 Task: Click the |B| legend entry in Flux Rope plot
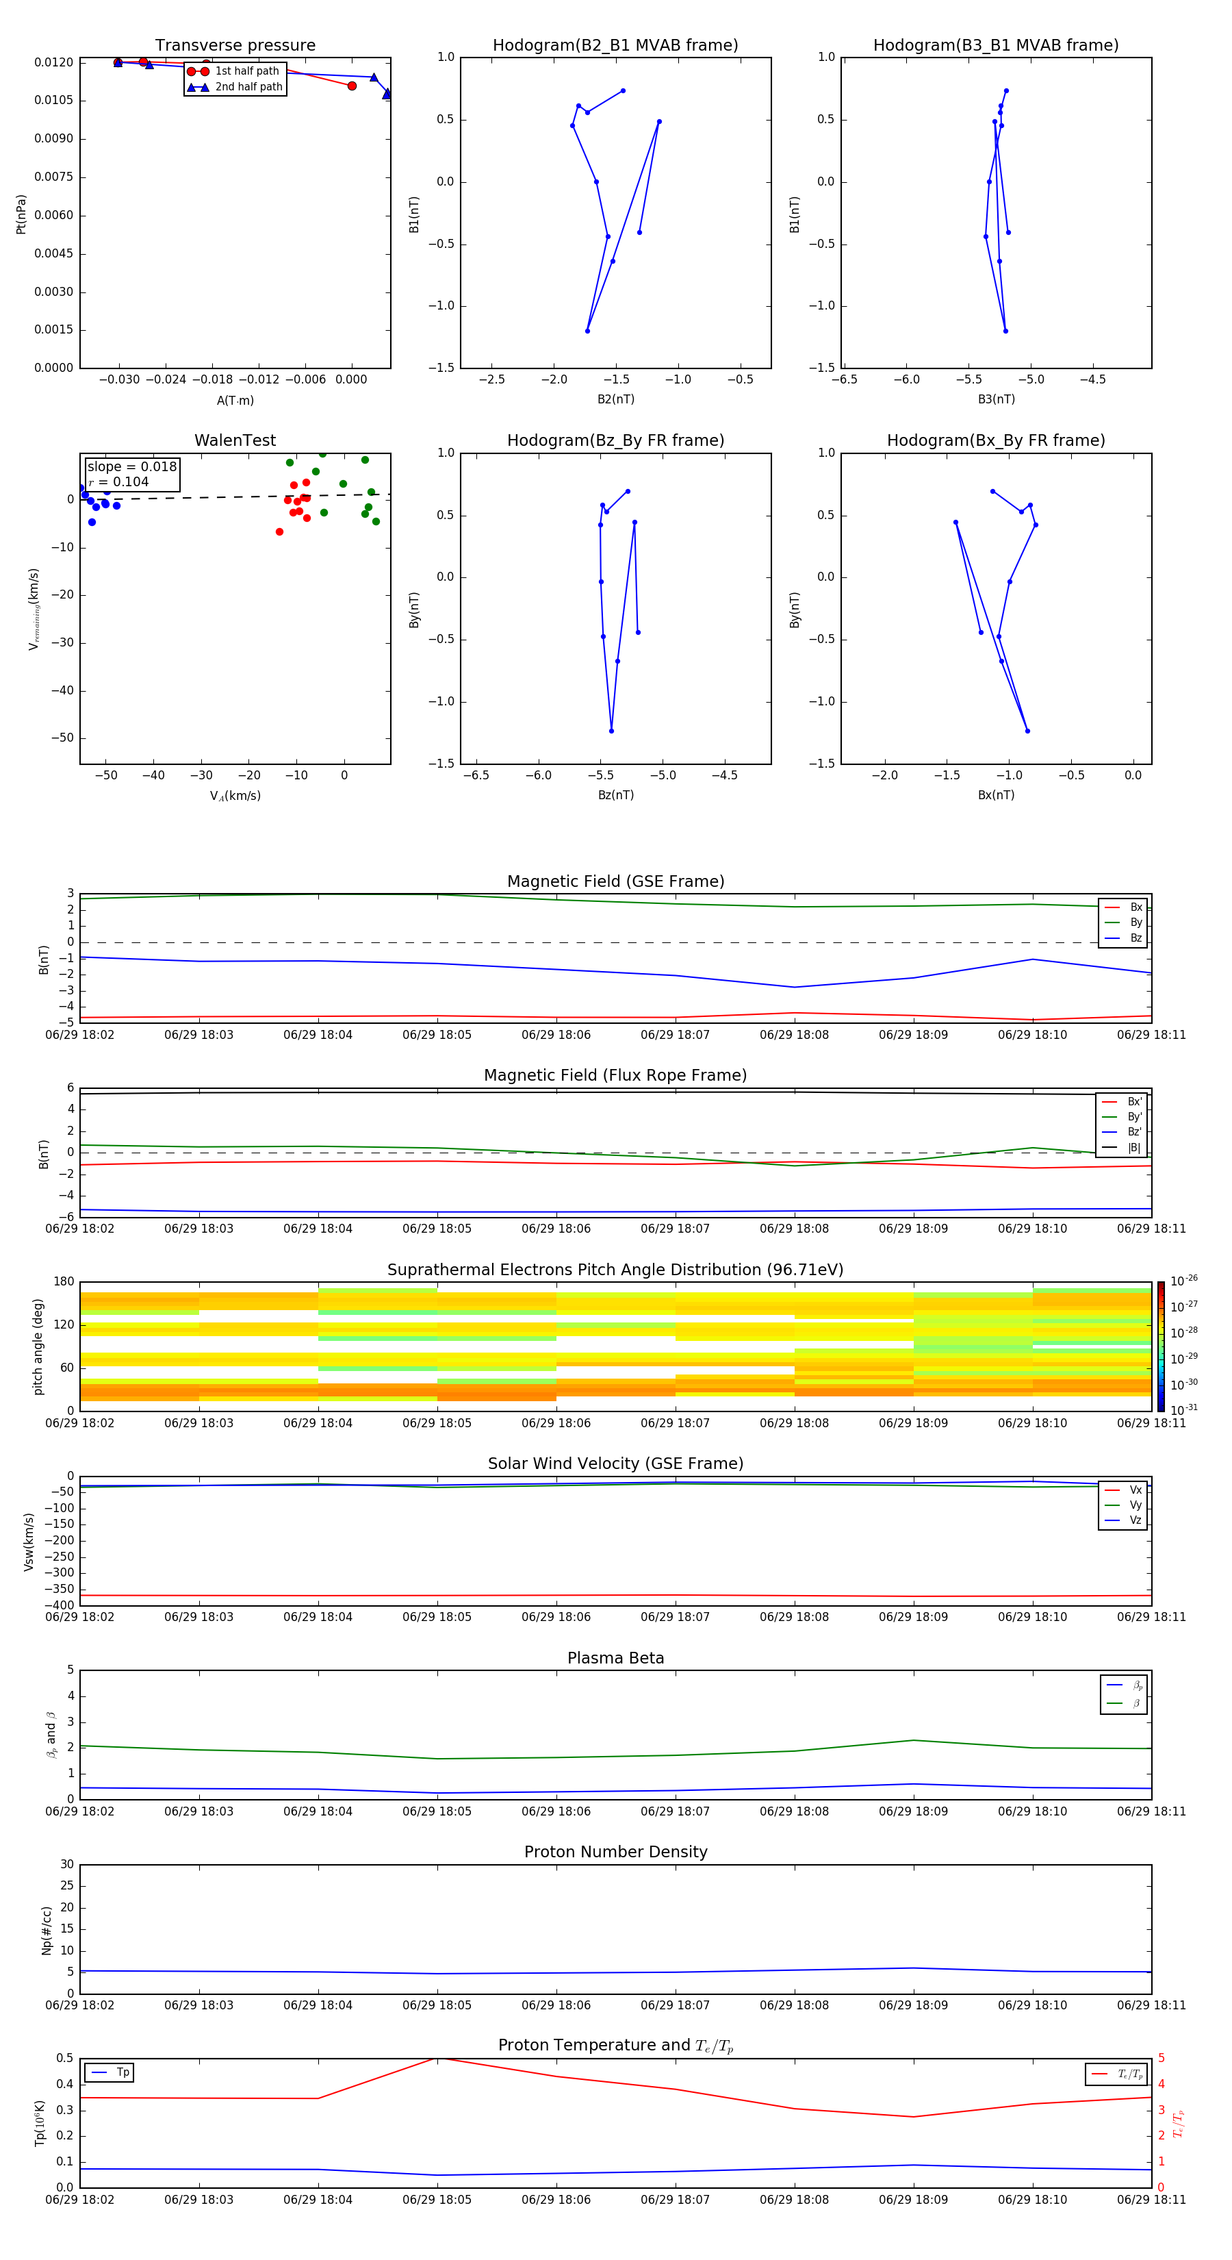point(1122,1148)
